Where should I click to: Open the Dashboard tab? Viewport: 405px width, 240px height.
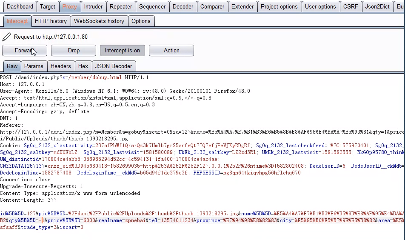(x=20, y=6)
